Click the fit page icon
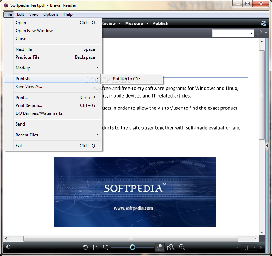This screenshot has width=272, height=256. tap(95, 247)
